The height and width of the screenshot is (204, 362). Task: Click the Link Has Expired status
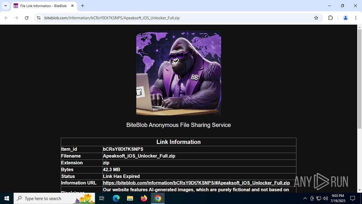click(121, 177)
